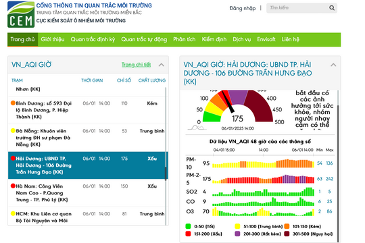Viewport: 365px width, 243px height.
Task: Click the PM-2-5 max value 242
Action: tap(329, 179)
